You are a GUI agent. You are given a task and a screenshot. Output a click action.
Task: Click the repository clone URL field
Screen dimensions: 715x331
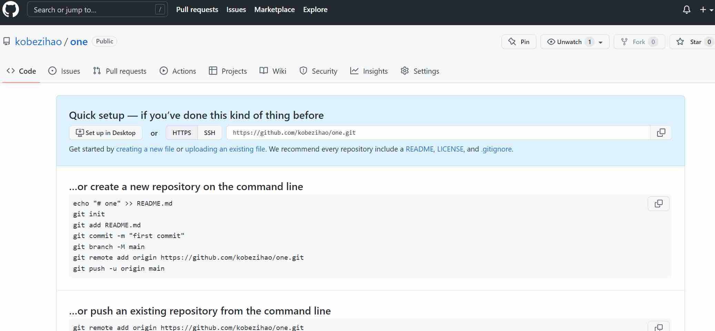(438, 133)
